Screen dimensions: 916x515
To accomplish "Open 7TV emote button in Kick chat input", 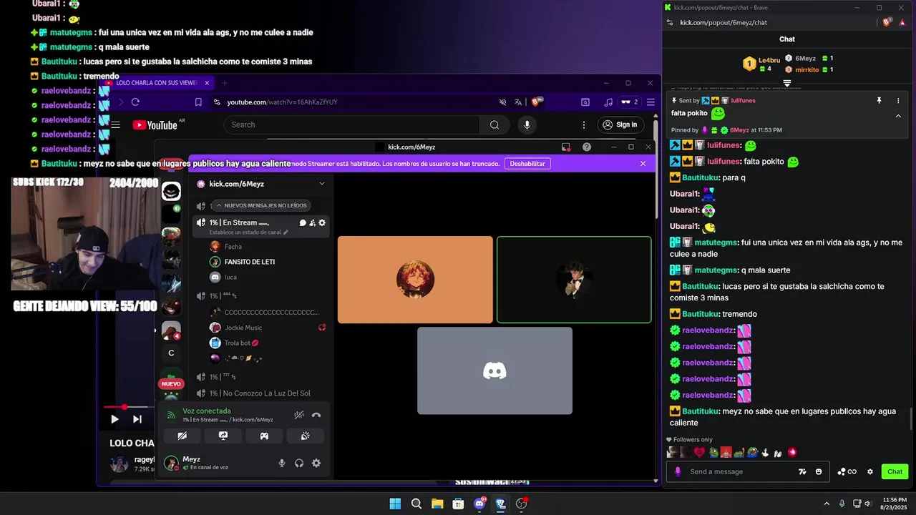I will pos(802,471).
